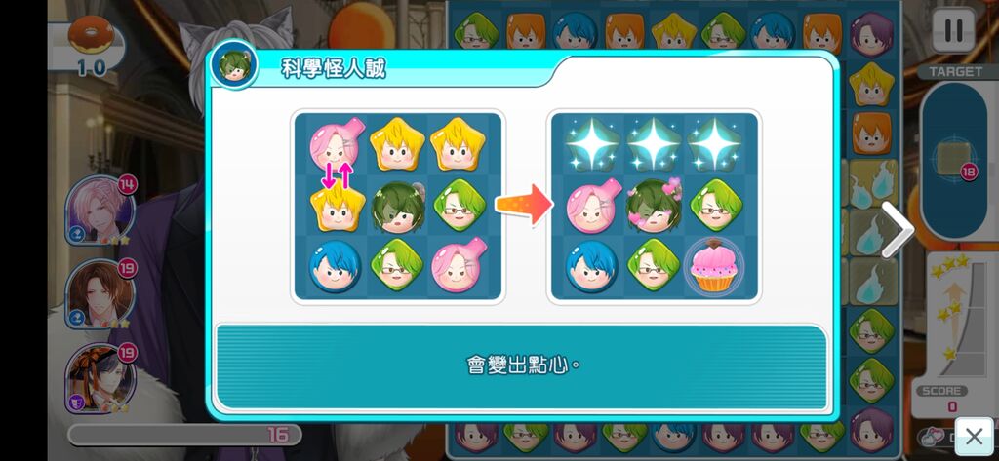Close the tutorial popup with X

[975, 437]
